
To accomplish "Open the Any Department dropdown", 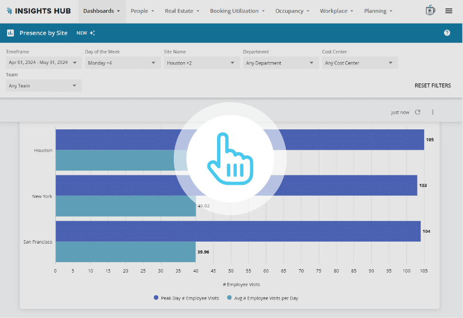I will [281, 63].
